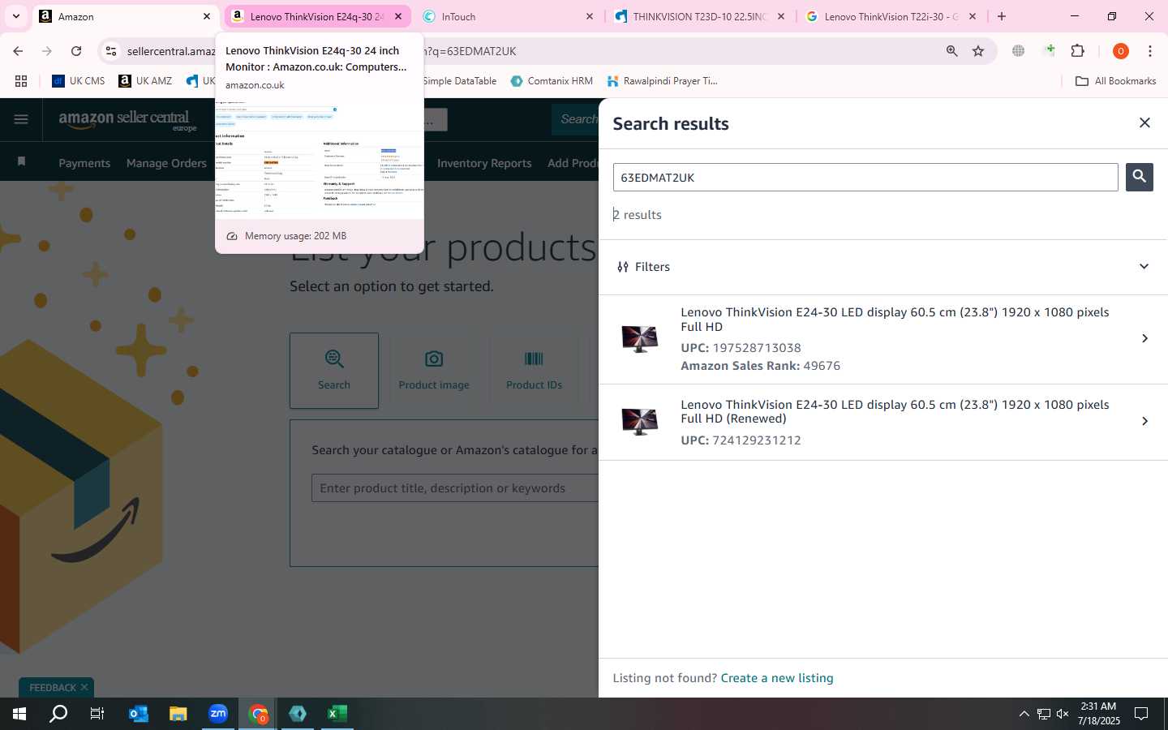Close the Lenovo ThinkVision E24q-30 tab

pos(398,16)
